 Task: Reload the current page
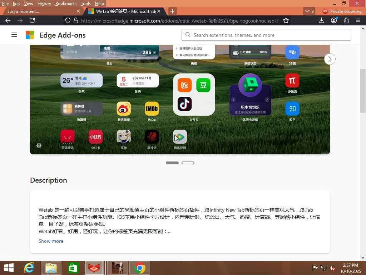point(32,20)
